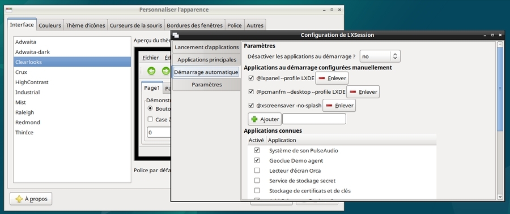Open the Désactiver les applications au démarrage dropdown
This screenshot has height=214, width=510.
point(380,56)
